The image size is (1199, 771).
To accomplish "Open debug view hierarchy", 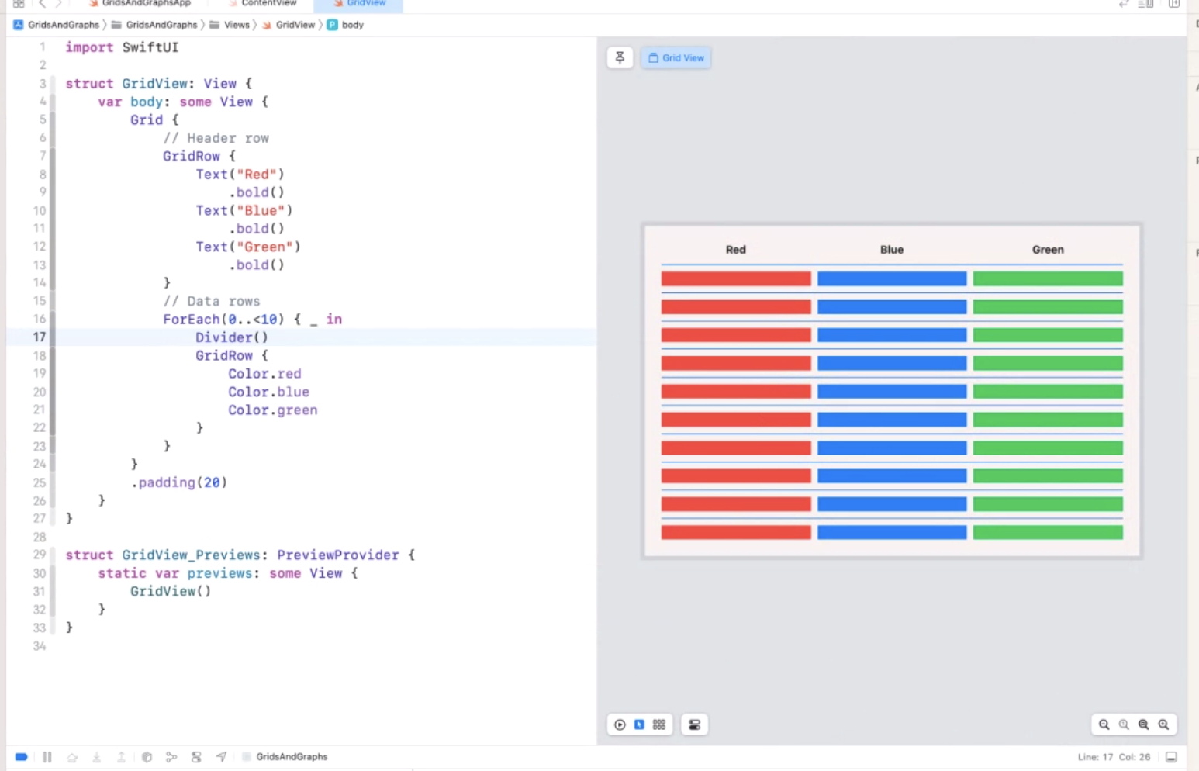I will 147,757.
